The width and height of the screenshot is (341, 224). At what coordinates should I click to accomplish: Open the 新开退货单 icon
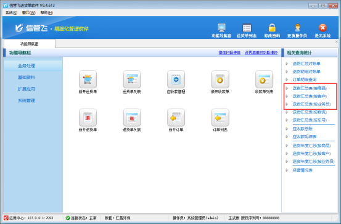(88, 117)
